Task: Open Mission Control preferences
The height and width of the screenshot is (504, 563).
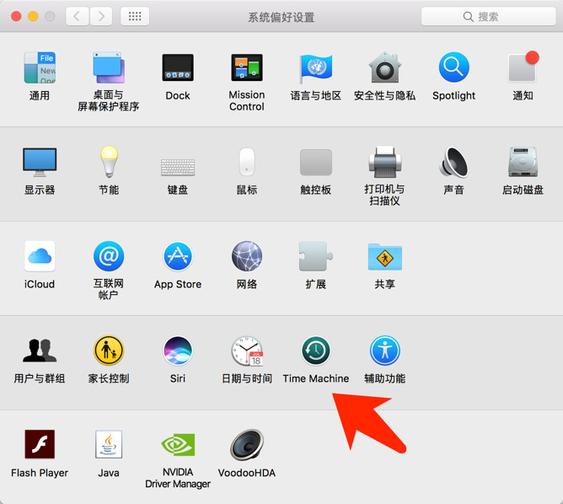Action: point(247,67)
